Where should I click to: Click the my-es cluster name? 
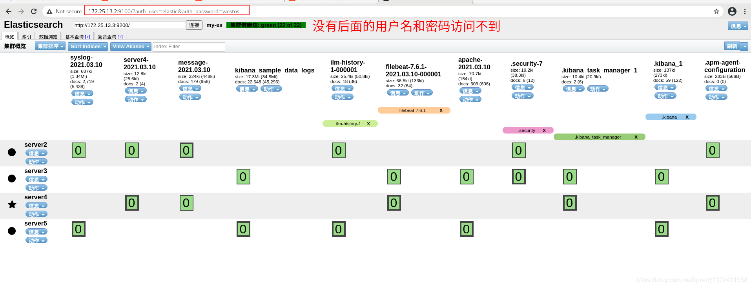click(214, 25)
